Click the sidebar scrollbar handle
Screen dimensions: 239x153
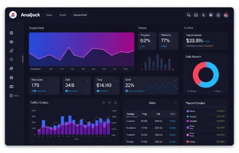23,59
